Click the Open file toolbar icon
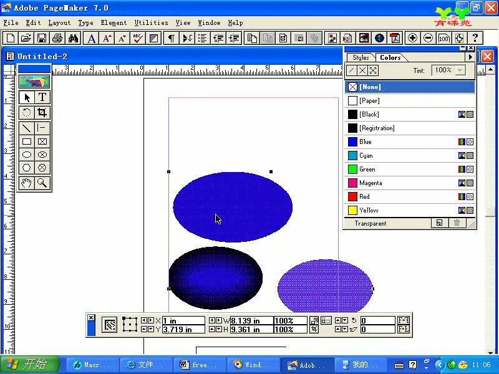 [26, 38]
